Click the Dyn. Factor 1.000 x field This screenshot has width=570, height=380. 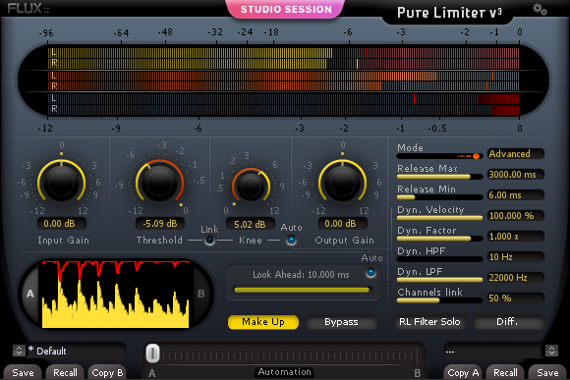[516, 236]
